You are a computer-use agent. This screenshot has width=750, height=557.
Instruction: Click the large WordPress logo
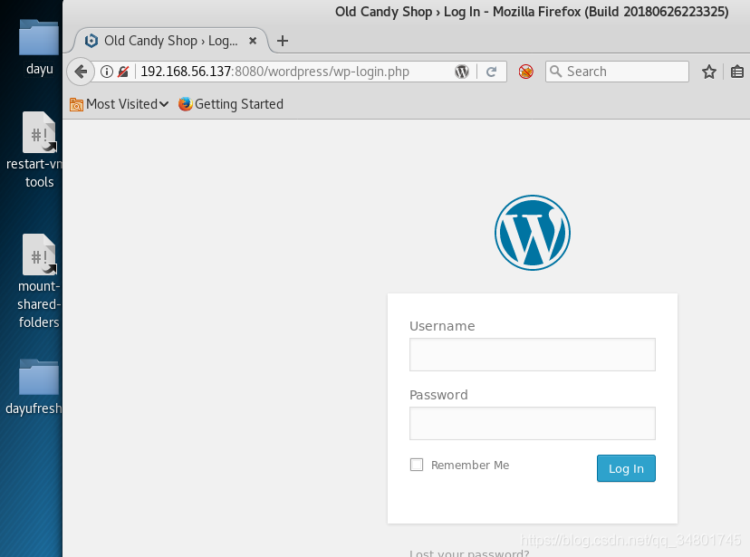click(533, 233)
